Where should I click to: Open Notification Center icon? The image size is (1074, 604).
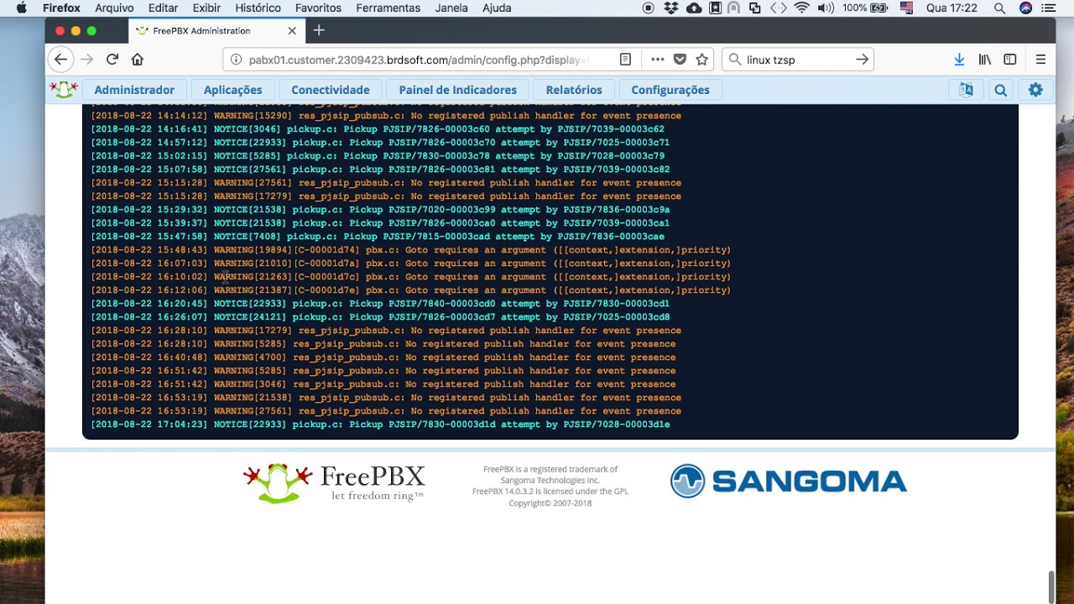[x=1049, y=8]
